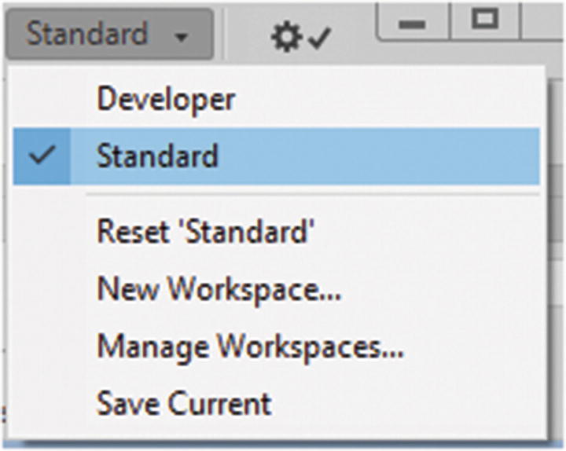Minimize the panel using the dash button
The image size is (566, 451).
(x=412, y=24)
